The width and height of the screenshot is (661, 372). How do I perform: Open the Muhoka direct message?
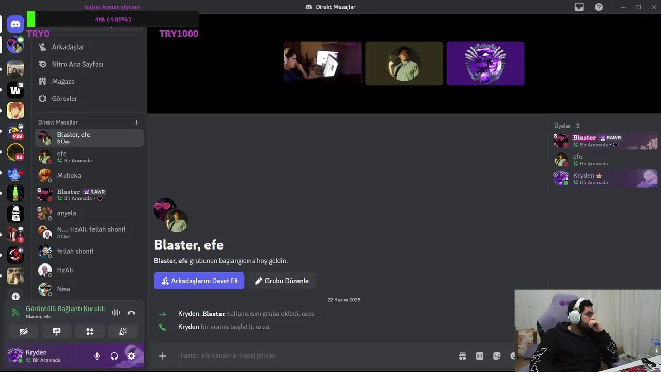pos(89,176)
